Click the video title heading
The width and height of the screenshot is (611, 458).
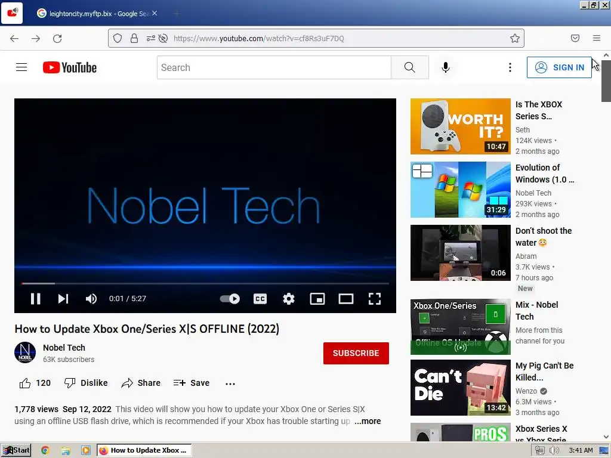147,329
